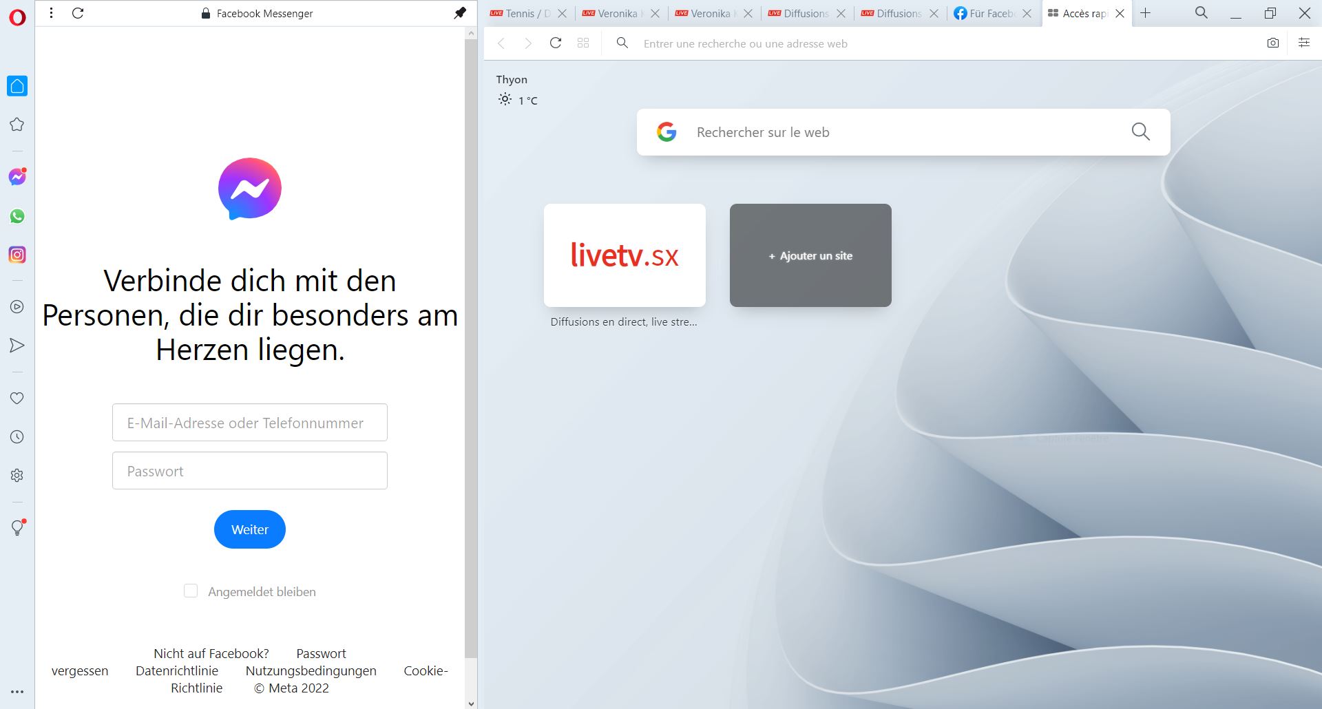
Task: Unpin the Messenger sidebar panel
Action: 460,13
